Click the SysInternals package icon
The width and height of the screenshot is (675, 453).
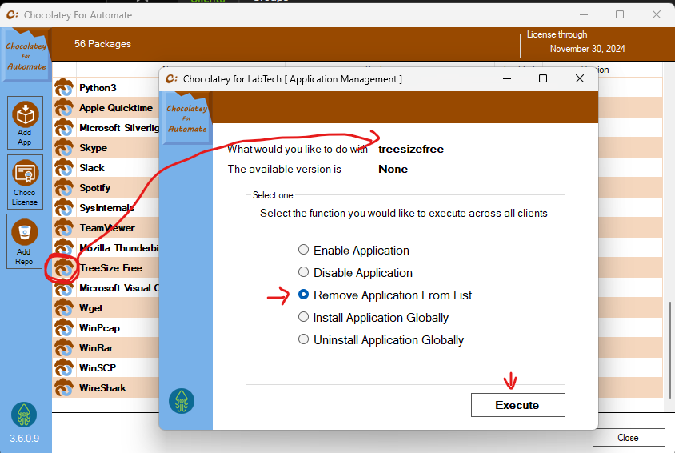[x=64, y=208]
